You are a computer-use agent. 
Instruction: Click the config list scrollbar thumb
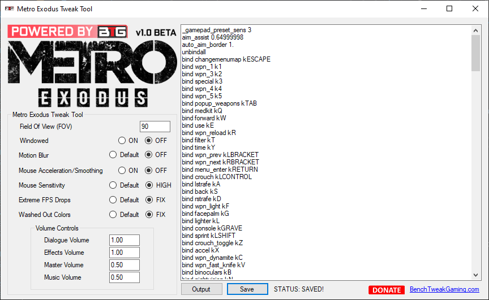475,53
